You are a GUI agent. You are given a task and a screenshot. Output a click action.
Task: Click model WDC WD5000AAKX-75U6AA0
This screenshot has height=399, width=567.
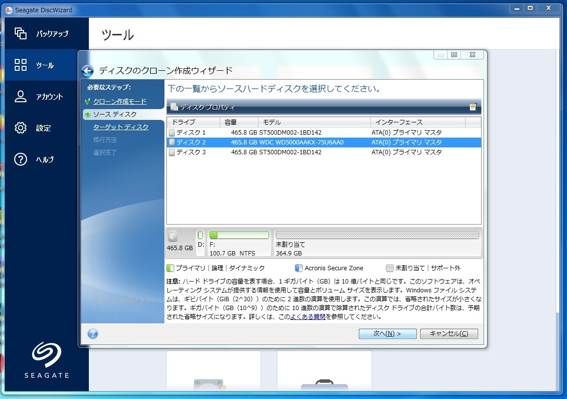[x=301, y=142]
